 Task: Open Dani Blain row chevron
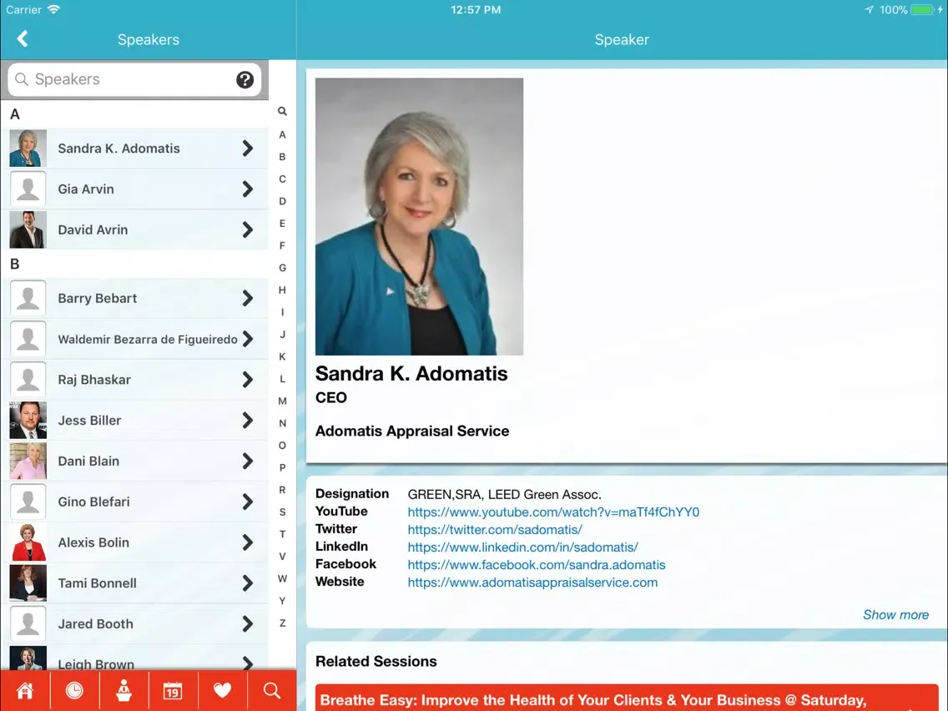248,461
